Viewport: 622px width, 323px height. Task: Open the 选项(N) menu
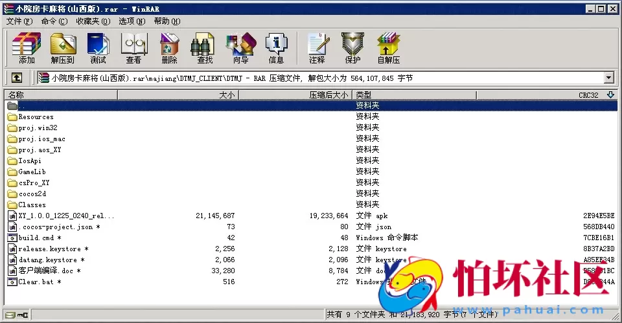tap(132, 21)
